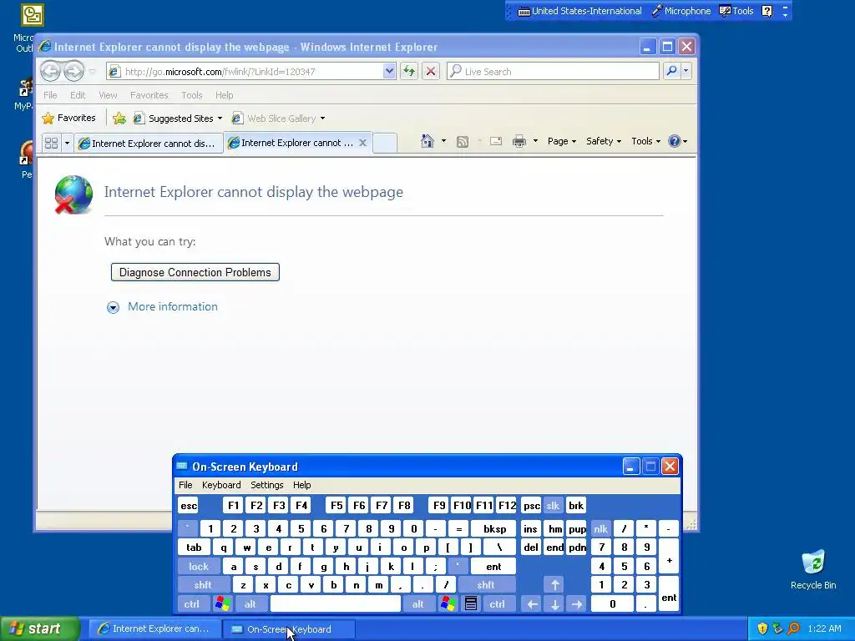855x641 pixels.
Task: Click Add to Favorites Bar star icon
Action: click(x=119, y=118)
